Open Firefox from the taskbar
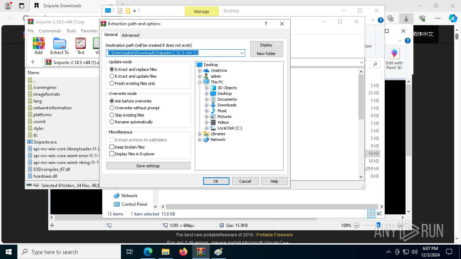 tap(183, 252)
